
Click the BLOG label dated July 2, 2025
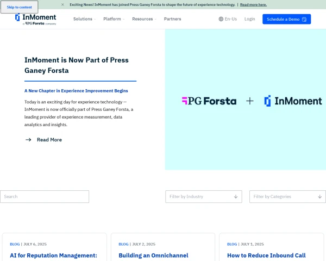tap(123, 244)
